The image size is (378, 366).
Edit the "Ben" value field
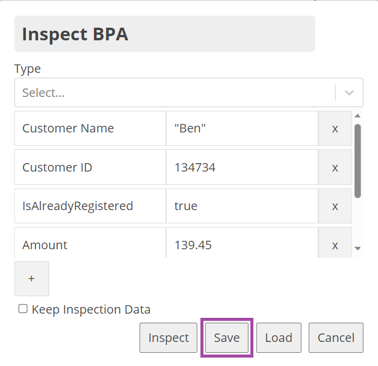tap(241, 128)
